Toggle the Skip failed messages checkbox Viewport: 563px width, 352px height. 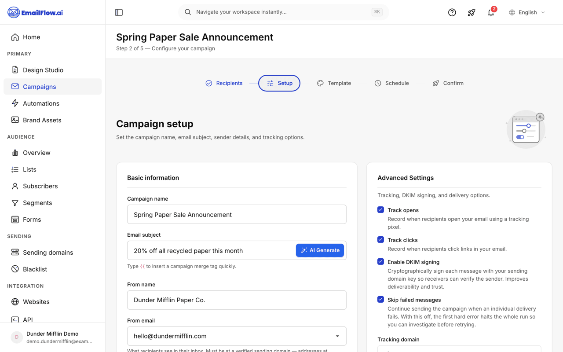tap(380, 300)
